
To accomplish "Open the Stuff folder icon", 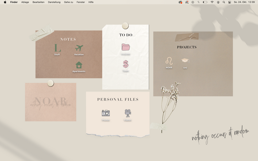I will pyautogui.click(x=57, y=48).
